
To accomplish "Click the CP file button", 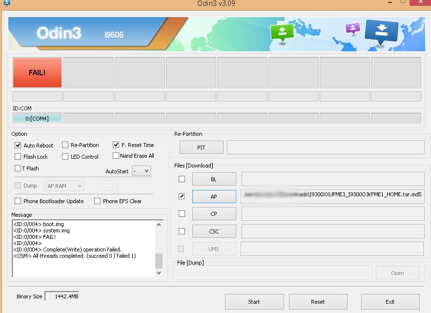I will coord(214,214).
